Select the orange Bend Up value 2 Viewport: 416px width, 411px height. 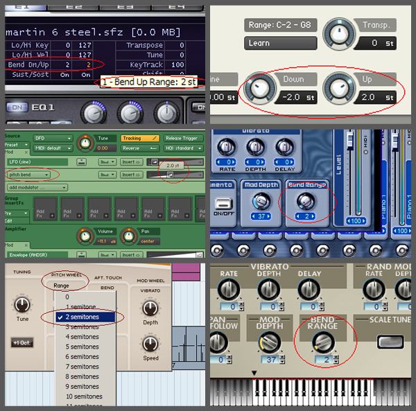click(x=88, y=64)
